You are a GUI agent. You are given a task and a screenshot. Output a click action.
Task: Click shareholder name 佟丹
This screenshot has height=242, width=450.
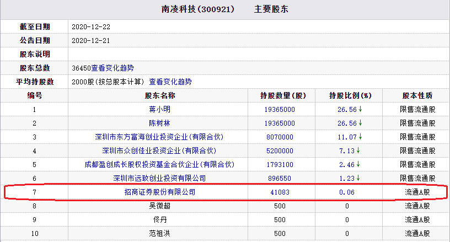click(x=159, y=219)
